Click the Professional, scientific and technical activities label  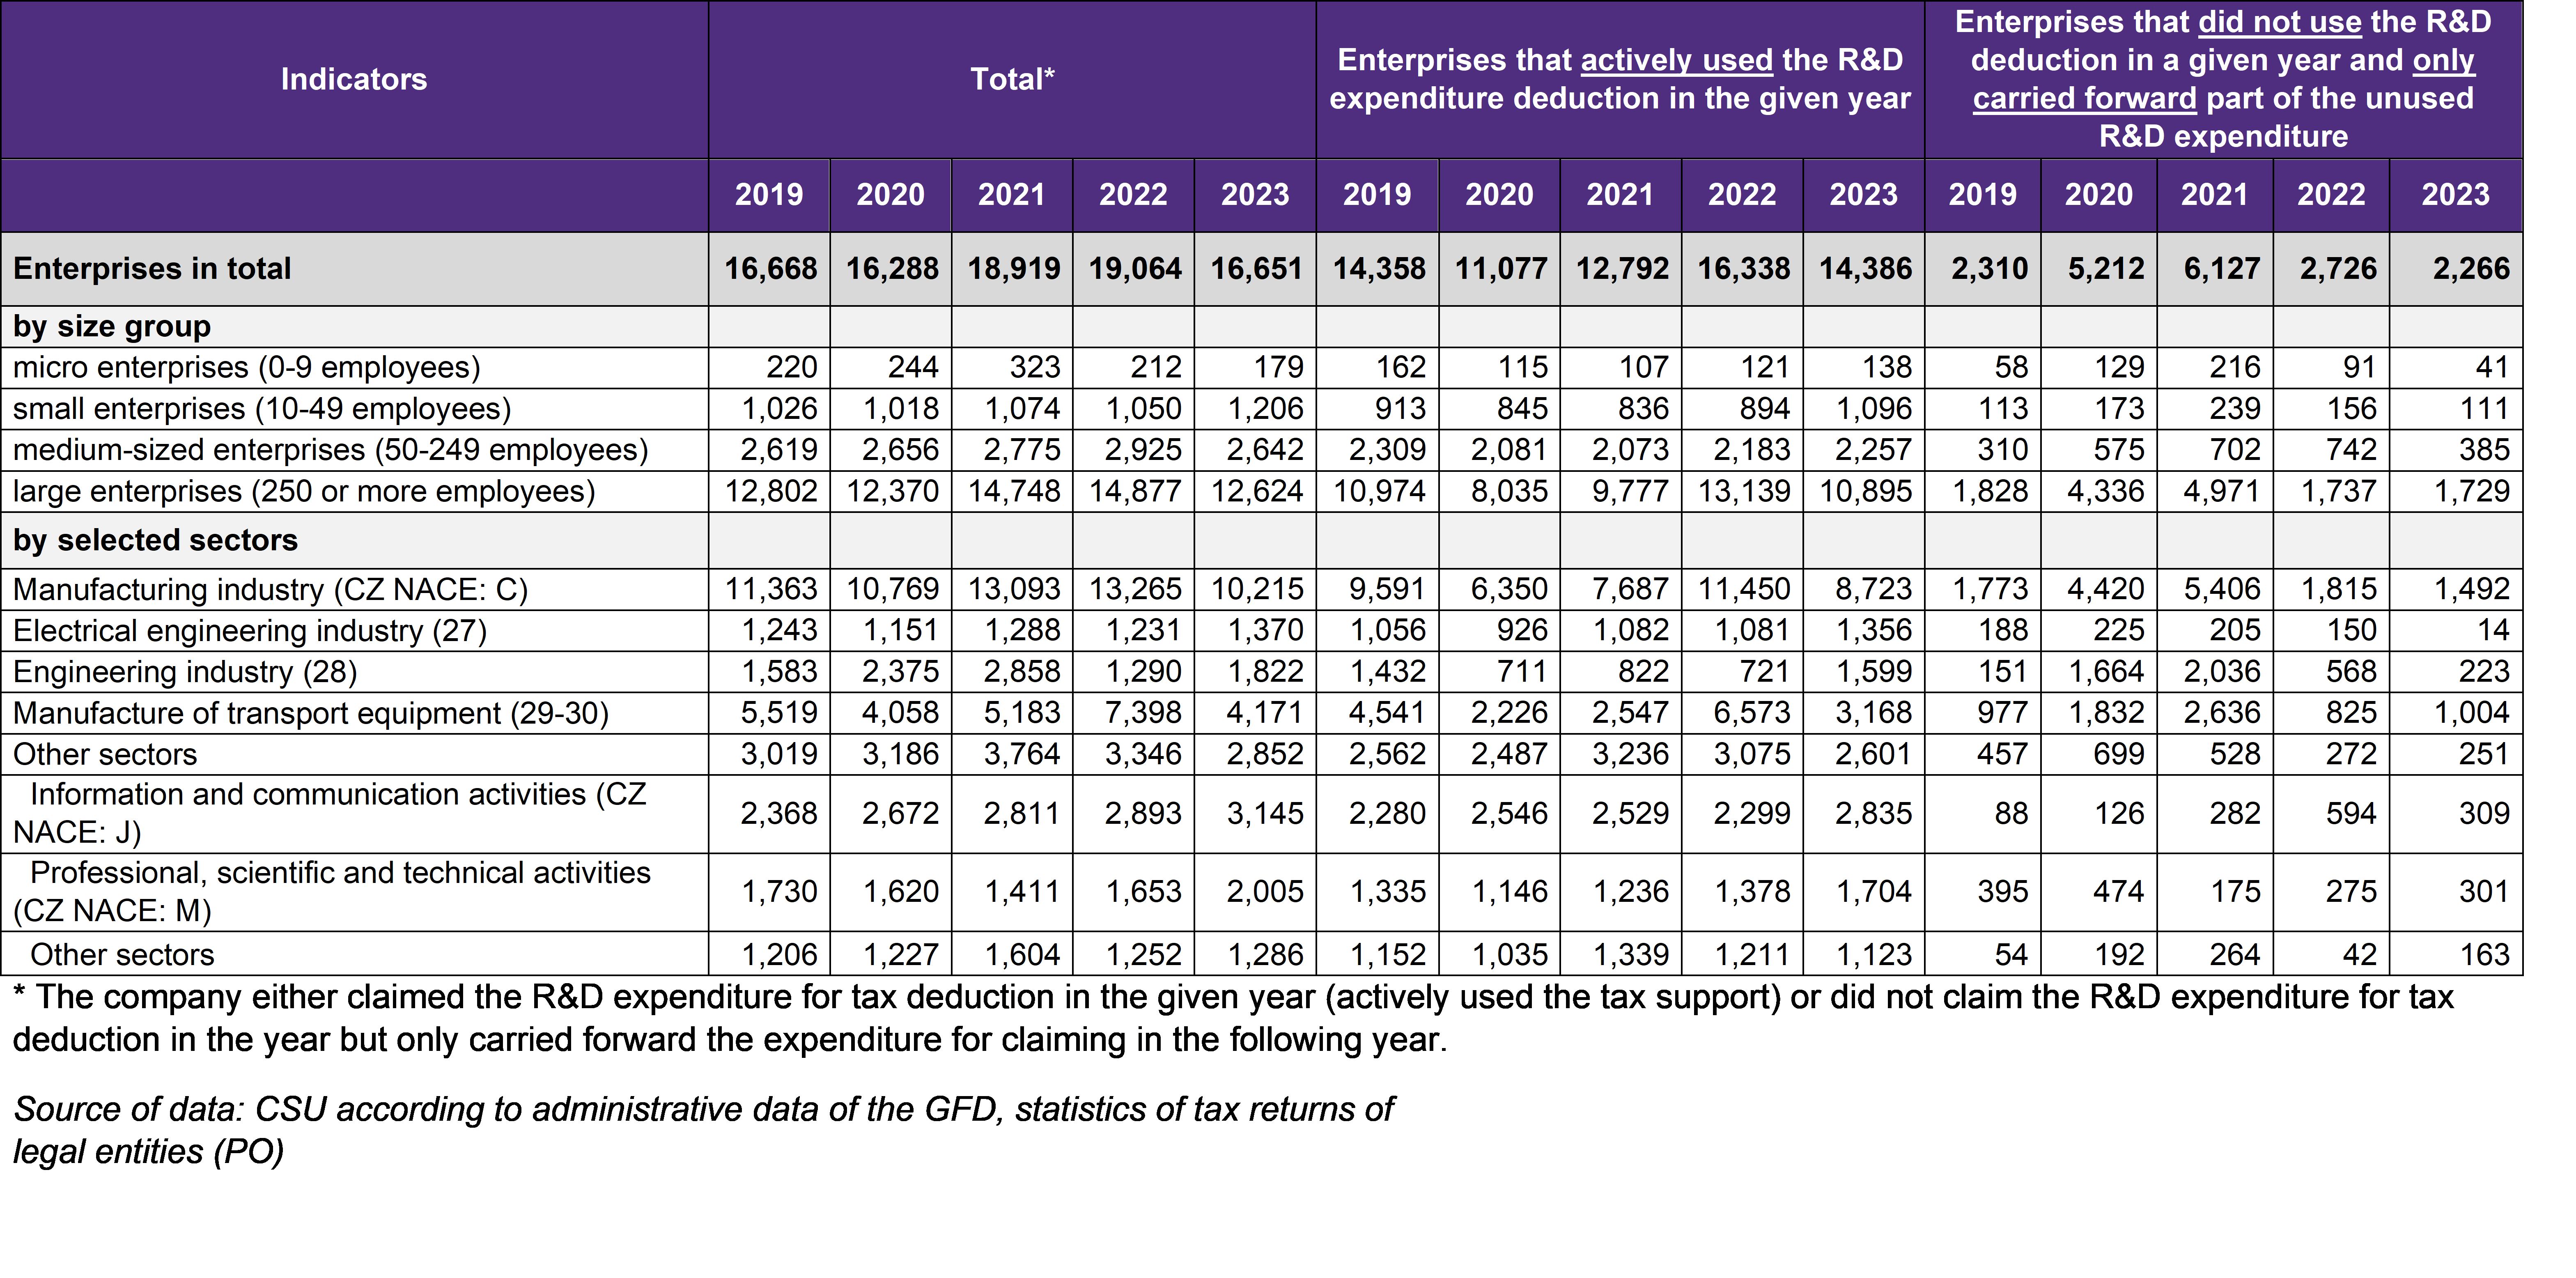point(332,891)
